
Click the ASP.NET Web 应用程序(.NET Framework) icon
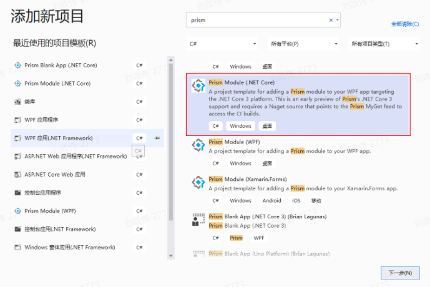[17, 156]
